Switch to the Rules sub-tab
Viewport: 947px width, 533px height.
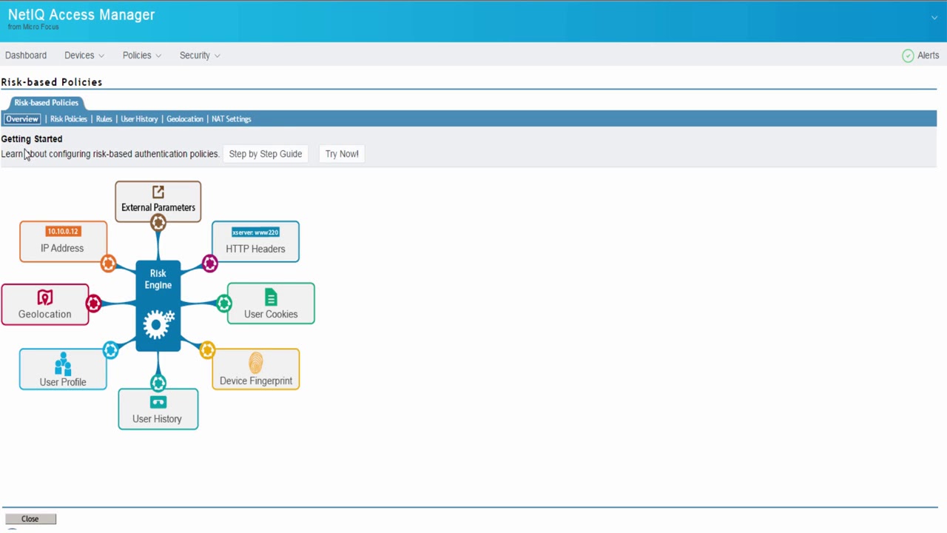coord(104,119)
